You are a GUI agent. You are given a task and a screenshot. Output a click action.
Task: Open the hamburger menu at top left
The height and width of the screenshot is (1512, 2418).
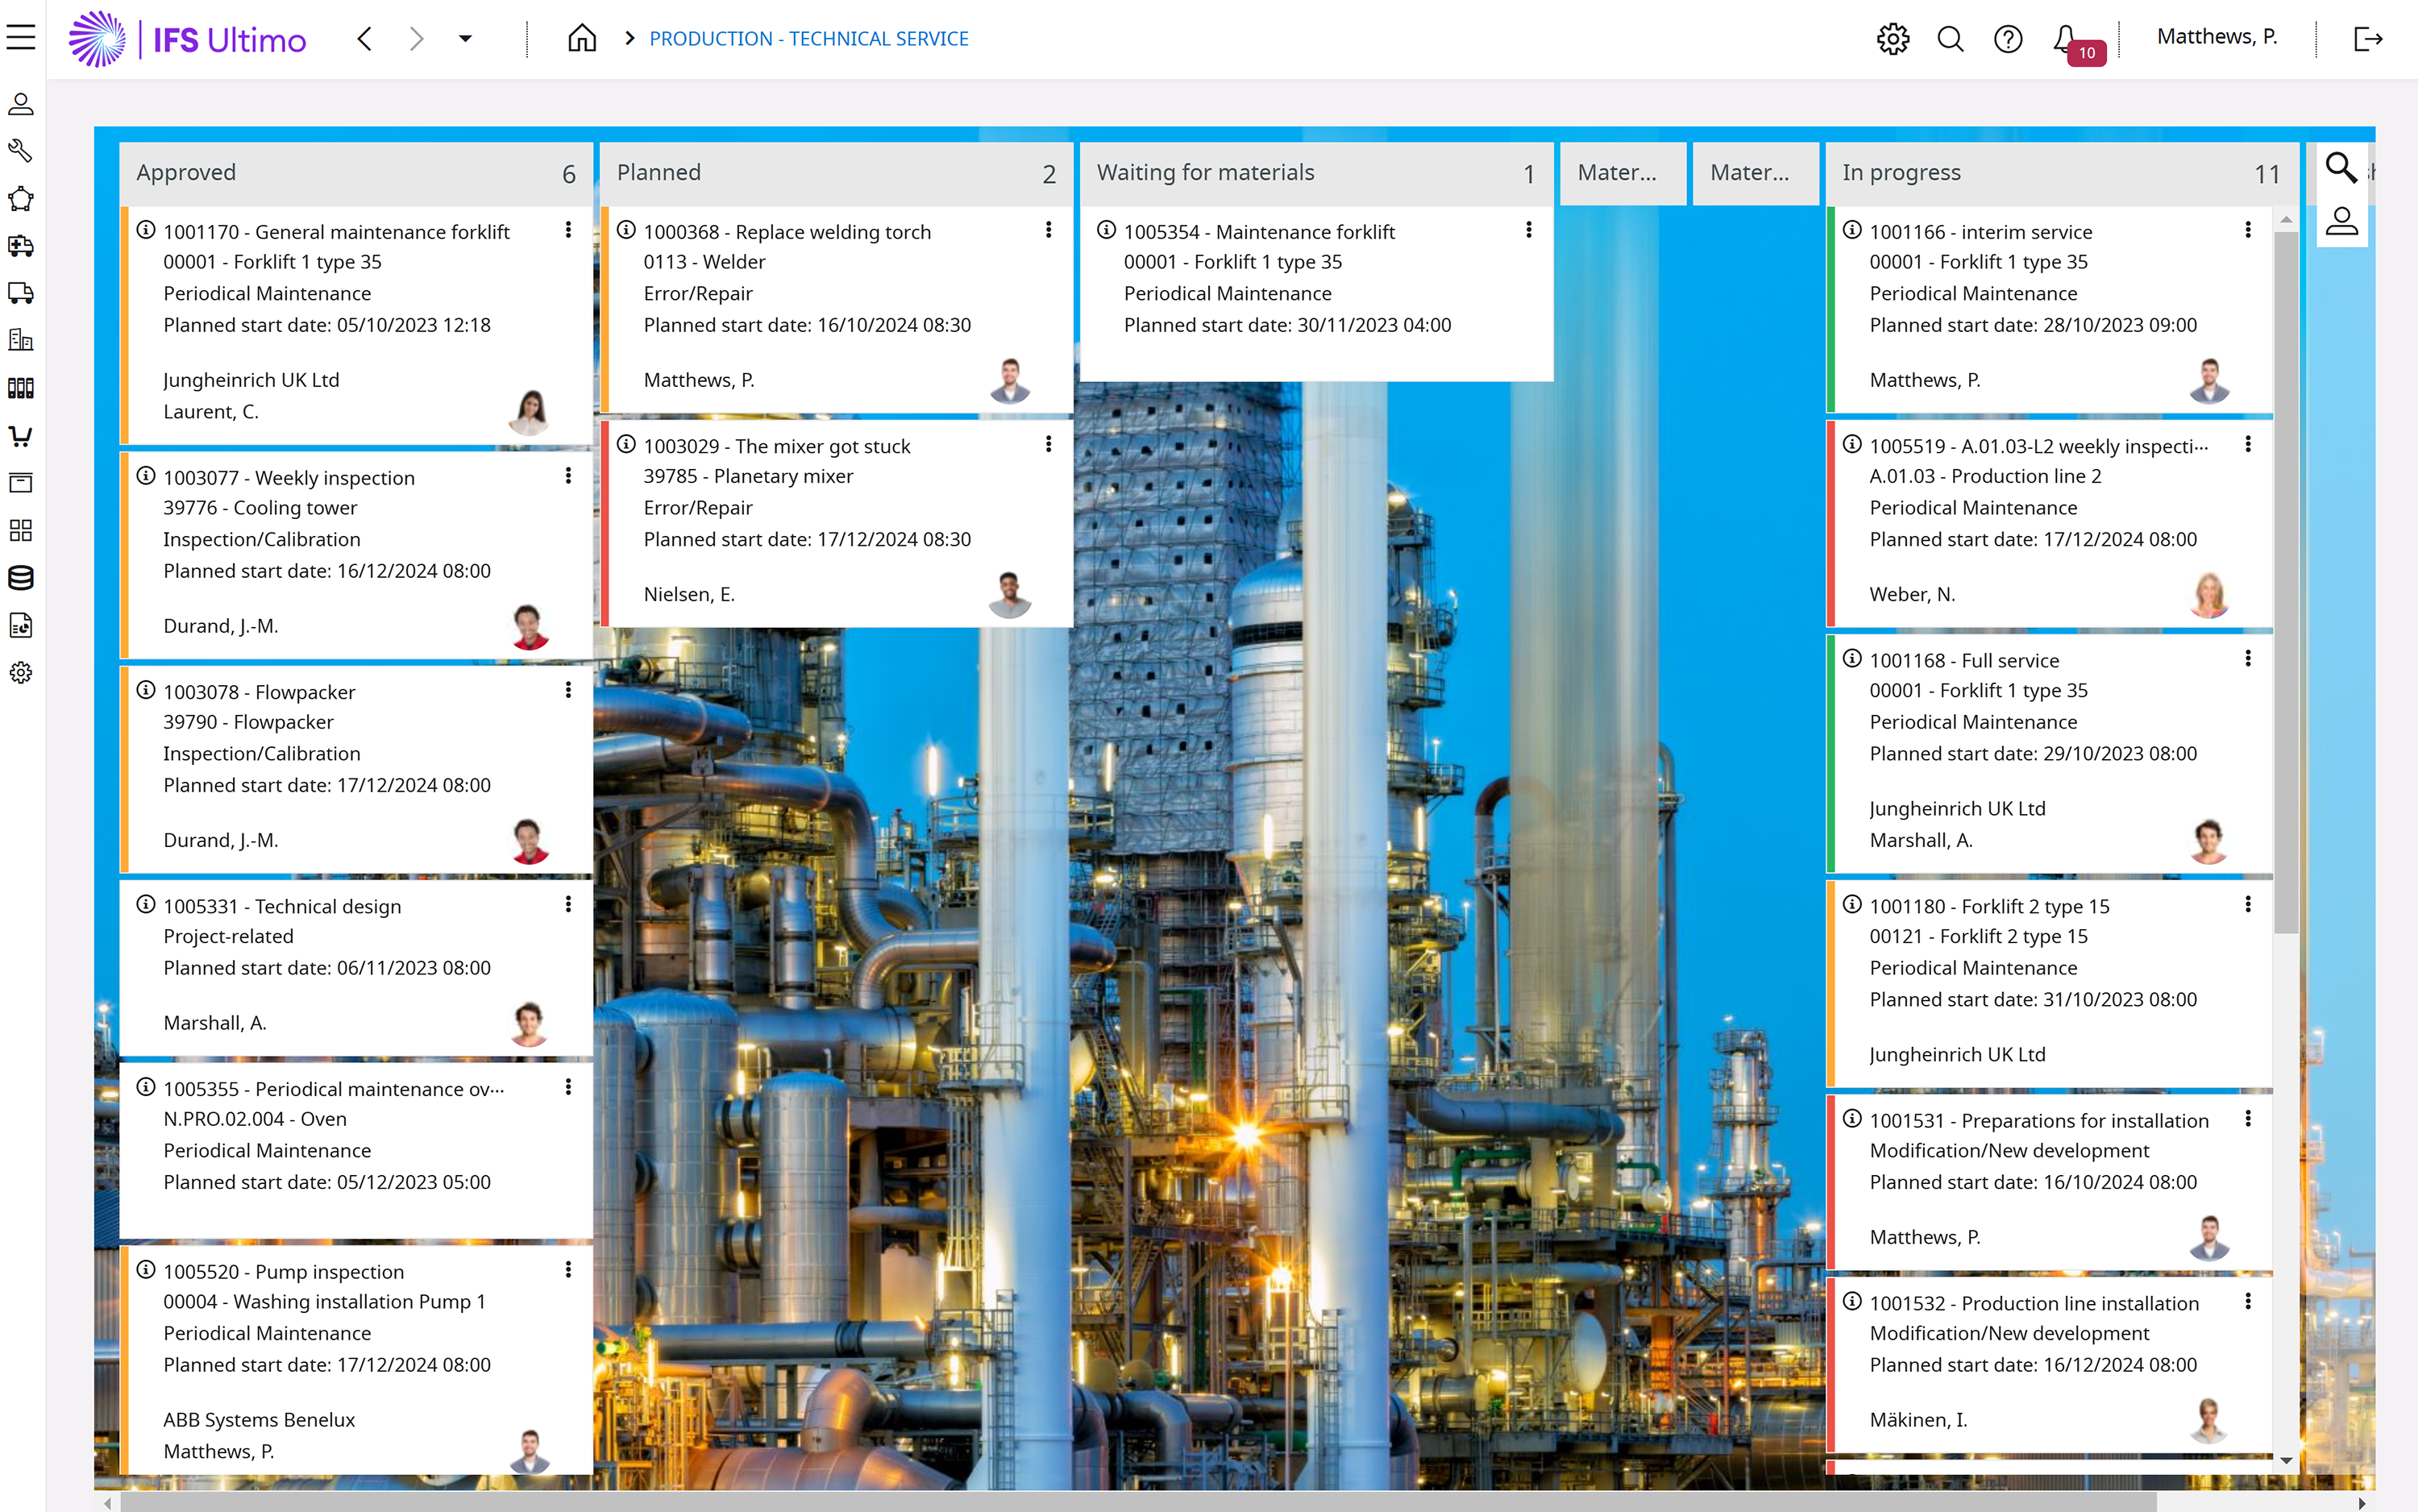coord(21,37)
